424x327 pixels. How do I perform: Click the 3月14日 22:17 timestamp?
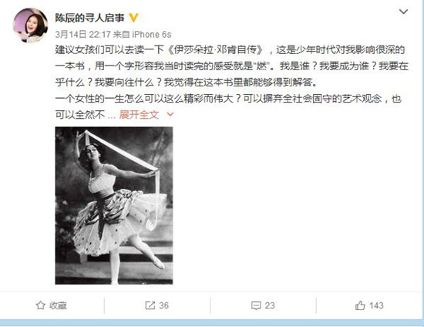[83, 35]
